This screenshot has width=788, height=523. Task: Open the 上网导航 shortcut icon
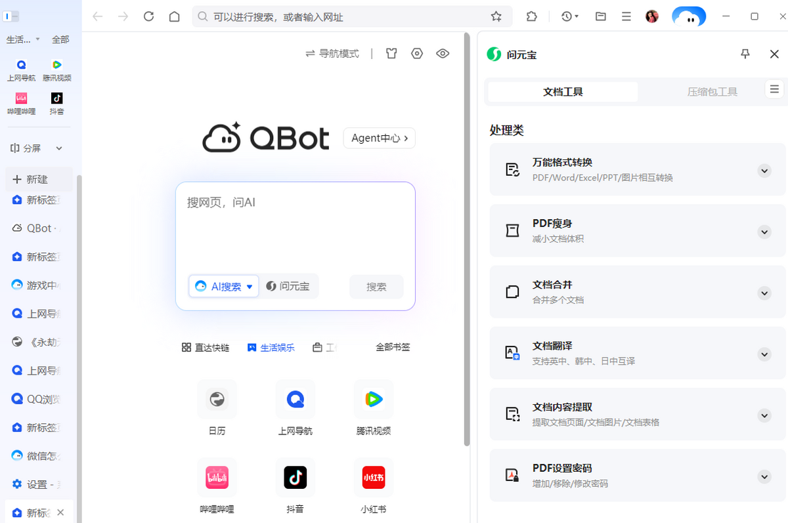[295, 399]
